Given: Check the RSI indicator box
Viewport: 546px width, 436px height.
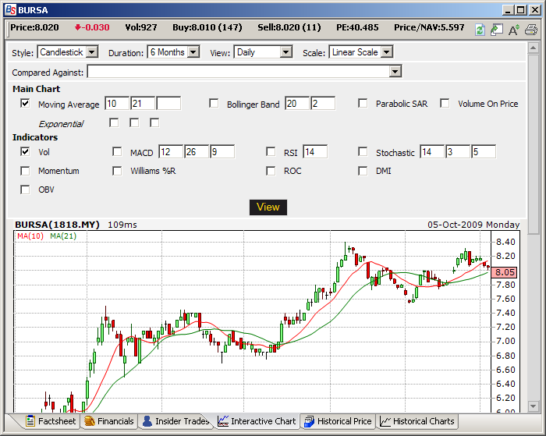Looking at the screenshot, I should (x=271, y=152).
